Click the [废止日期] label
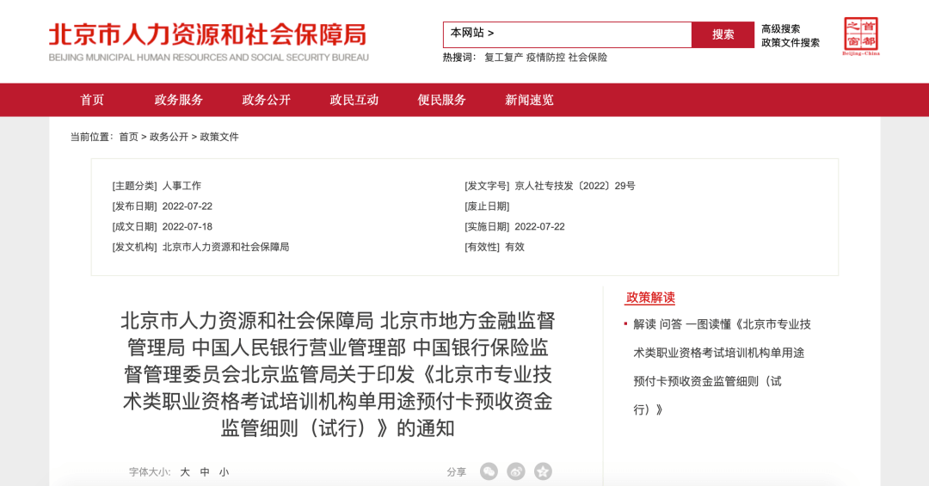The image size is (929, 486). tap(487, 206)
